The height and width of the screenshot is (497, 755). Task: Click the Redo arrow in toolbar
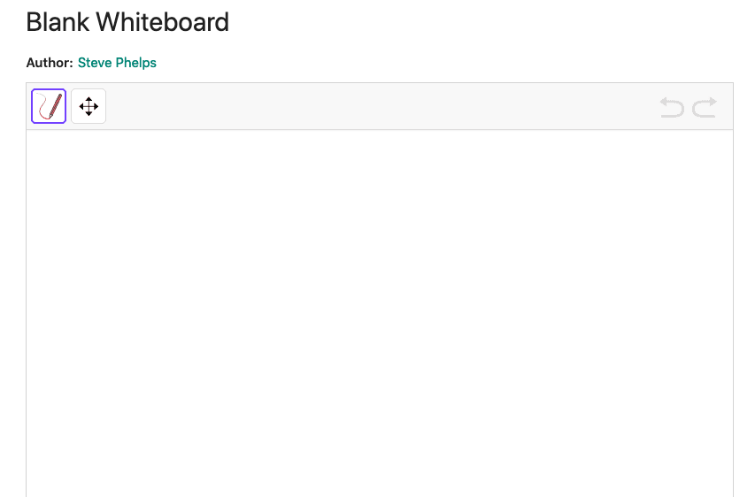[705, 107]
